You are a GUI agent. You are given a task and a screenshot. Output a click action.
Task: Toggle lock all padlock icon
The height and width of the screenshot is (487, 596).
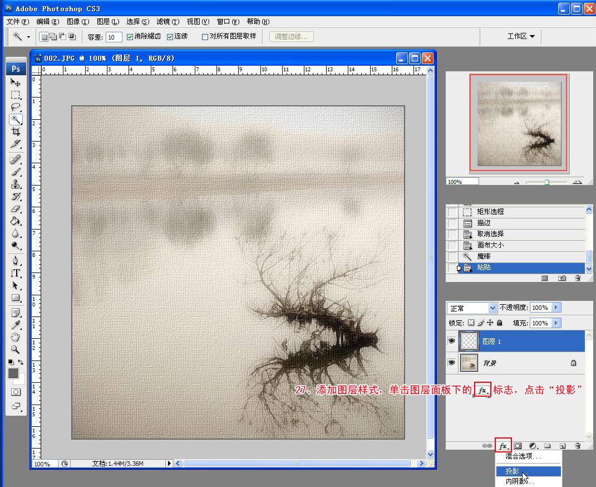coord(500,323)
